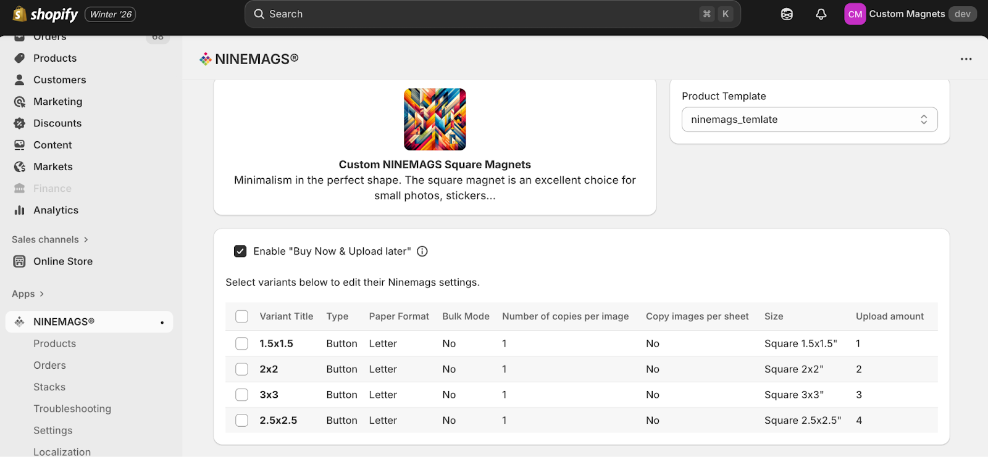Open NINEMAGS Orders submenu item

49,365
